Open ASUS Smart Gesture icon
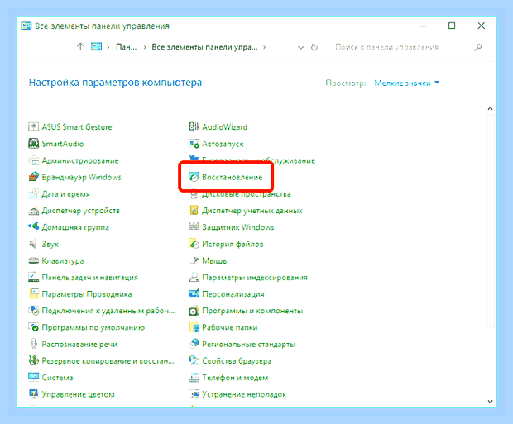This screenshot has width=513, height=424. coord(33,126)
